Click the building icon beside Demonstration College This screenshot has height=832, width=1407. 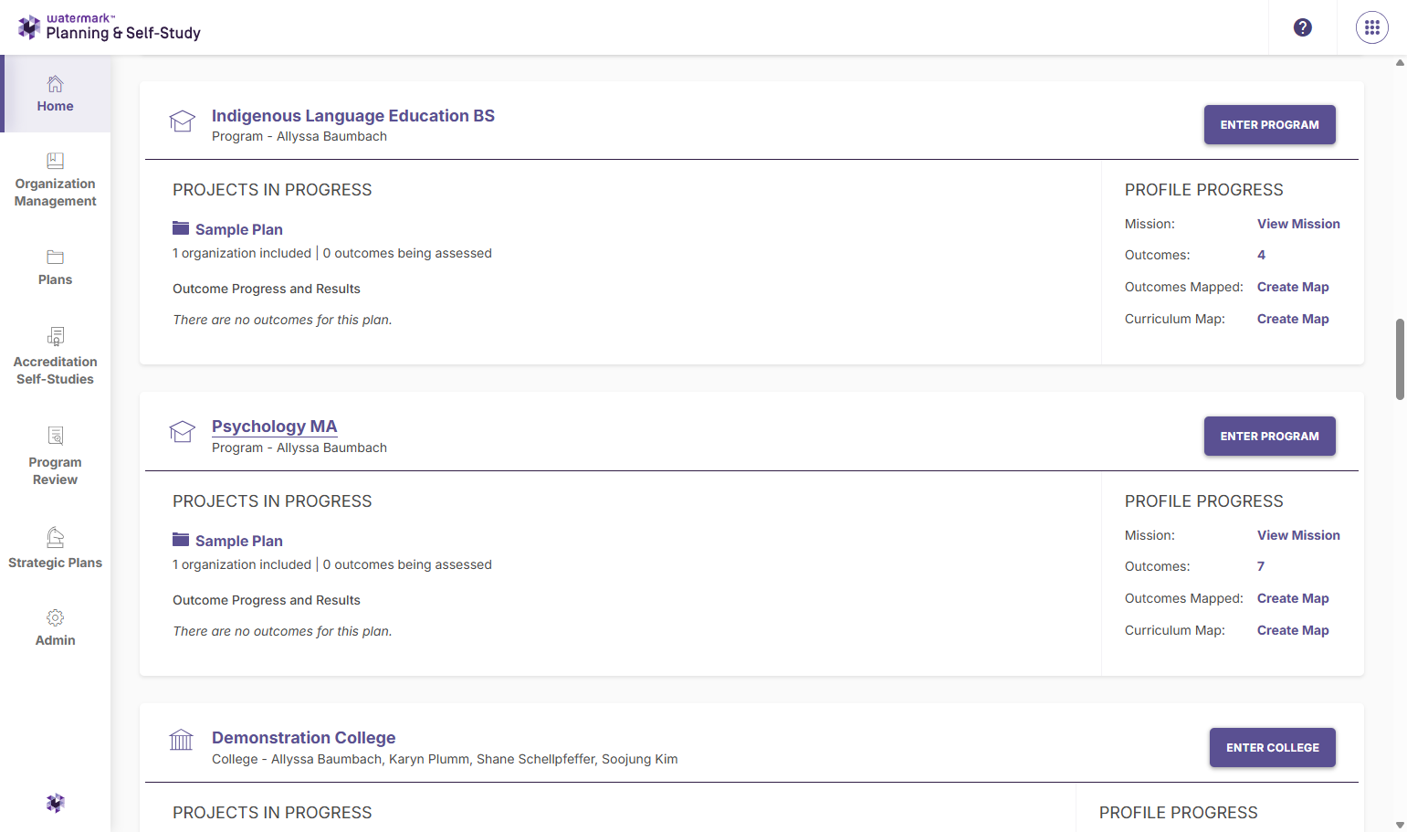tap(182, 740)
